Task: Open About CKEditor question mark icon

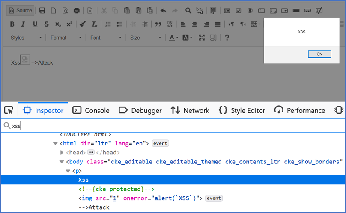Action: click(x=227, y=38)
